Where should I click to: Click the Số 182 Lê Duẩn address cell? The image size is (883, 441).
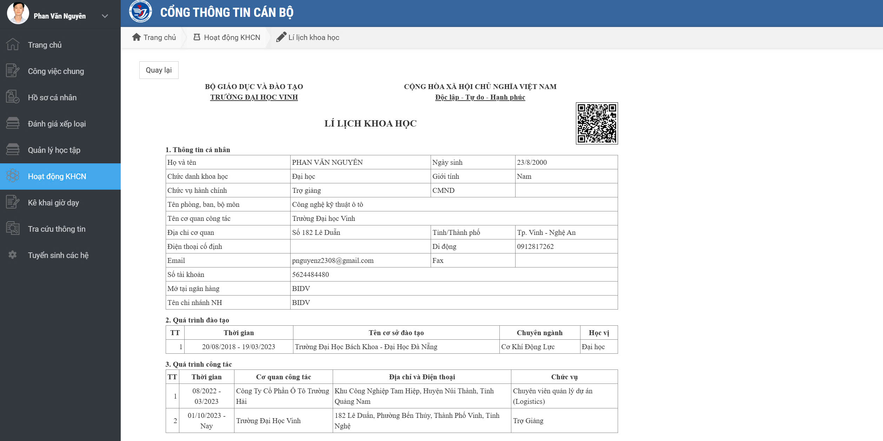pyautogui.click(x=360, y=232)
